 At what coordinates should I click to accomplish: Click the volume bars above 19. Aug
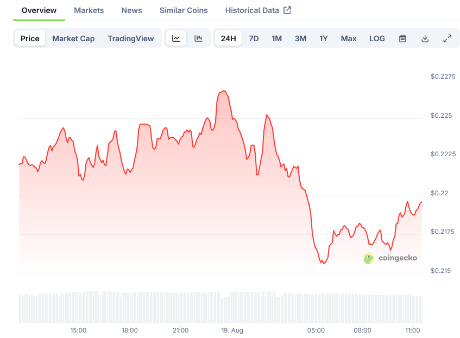[x=232, y=307]
